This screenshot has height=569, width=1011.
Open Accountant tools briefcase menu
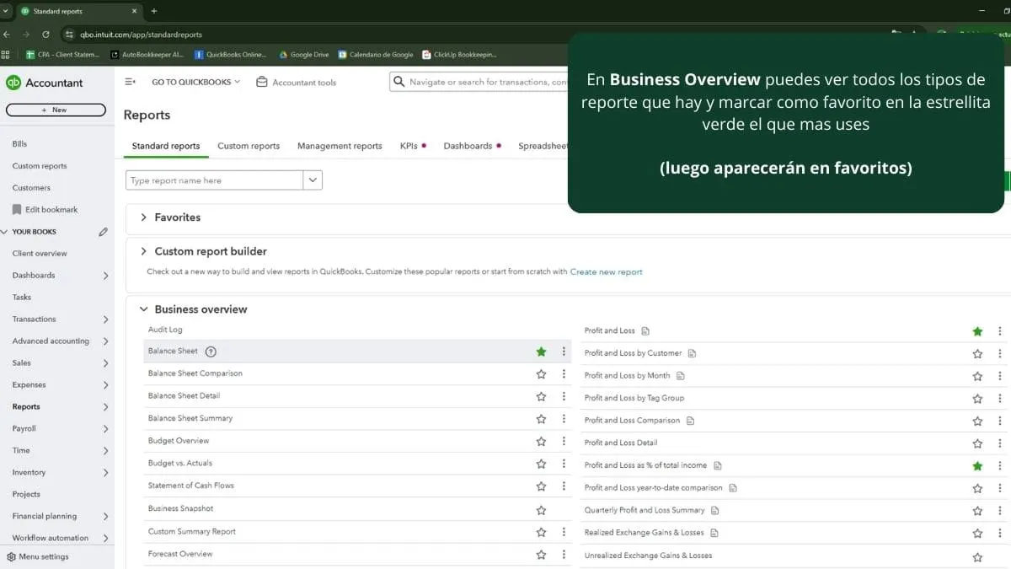tap(296, 82)
